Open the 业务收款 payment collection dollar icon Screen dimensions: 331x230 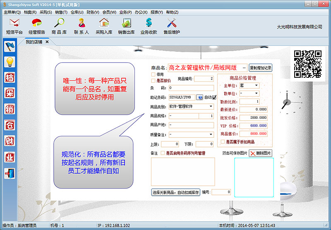tap(149, 26)
